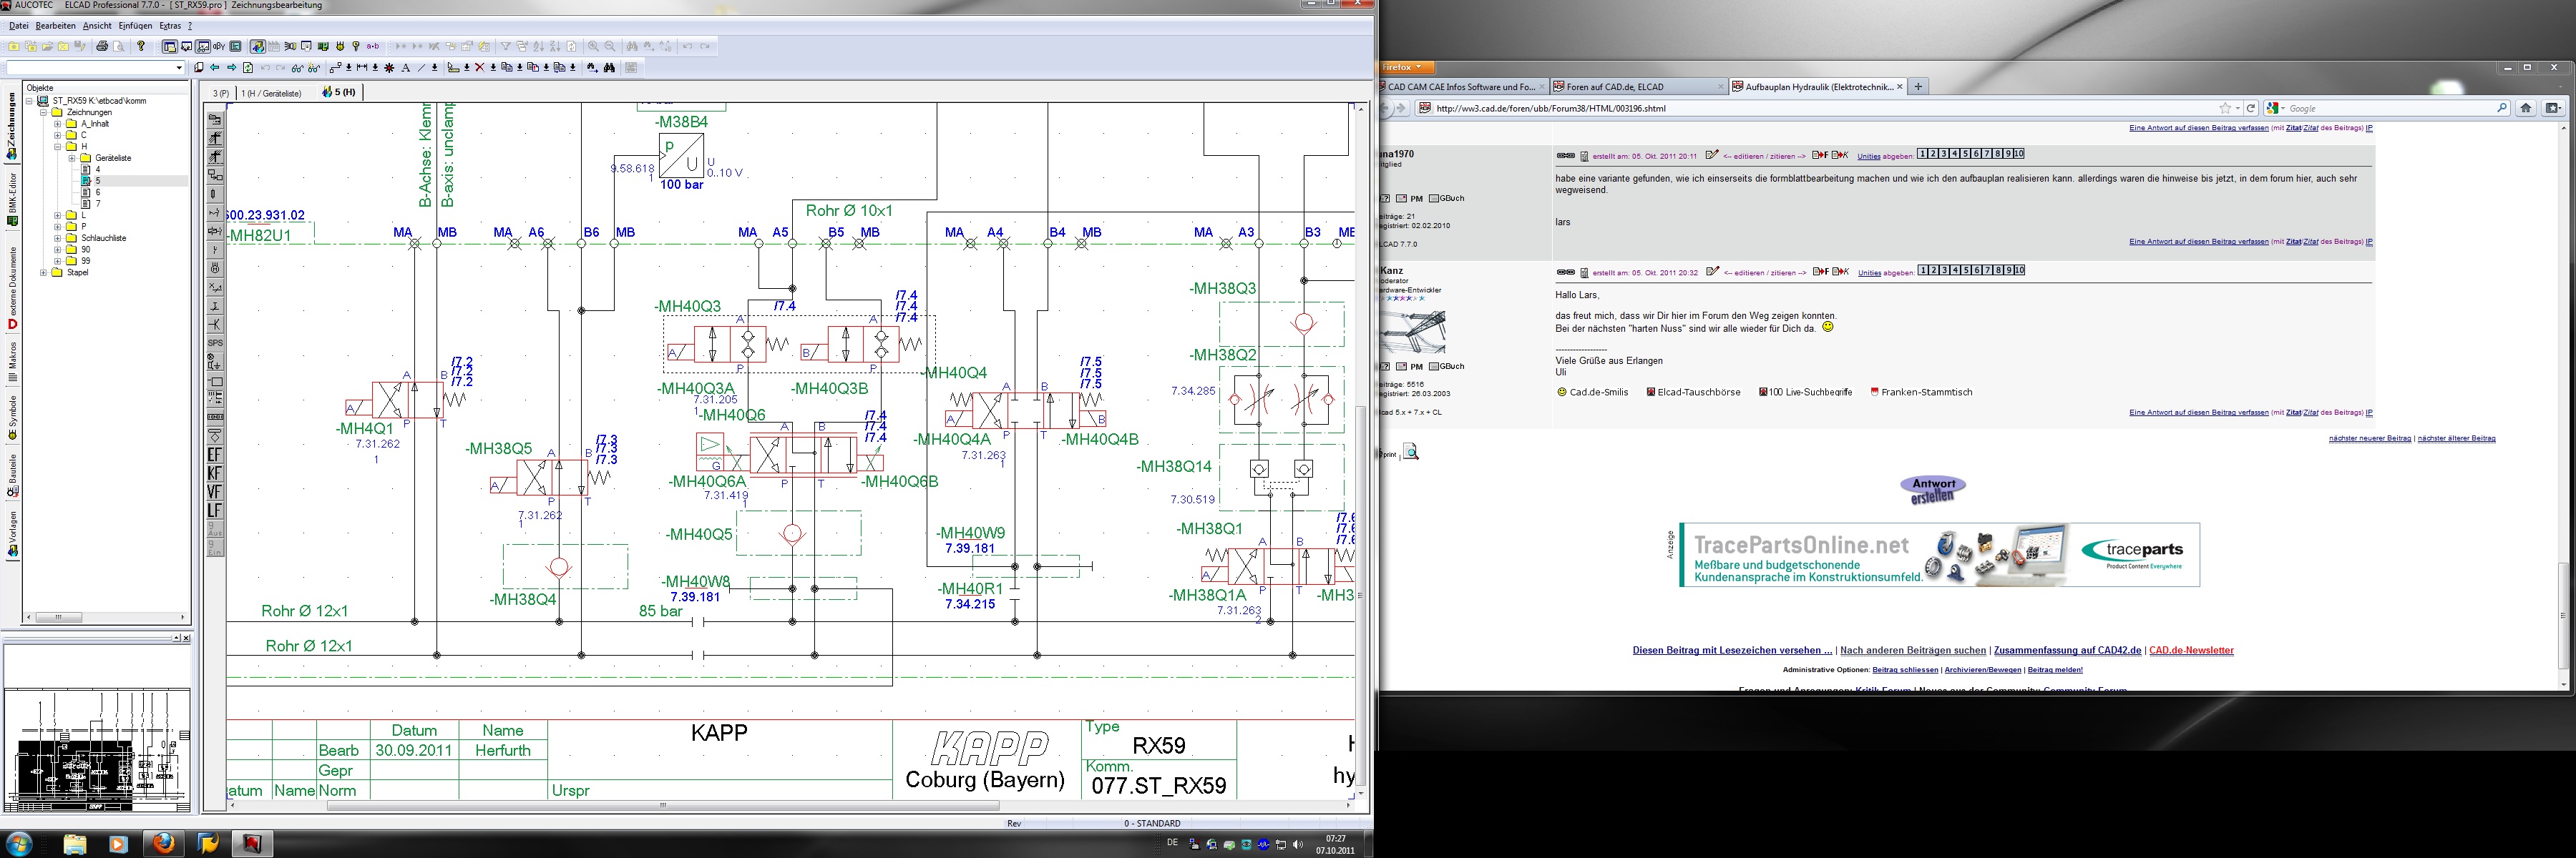Collapse the Zeichnungen folder
The width and height of the screenshot is (2576, 858).
coord(43,113)
